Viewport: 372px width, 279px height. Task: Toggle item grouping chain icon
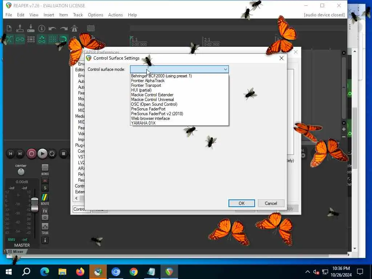click(20, 39)
